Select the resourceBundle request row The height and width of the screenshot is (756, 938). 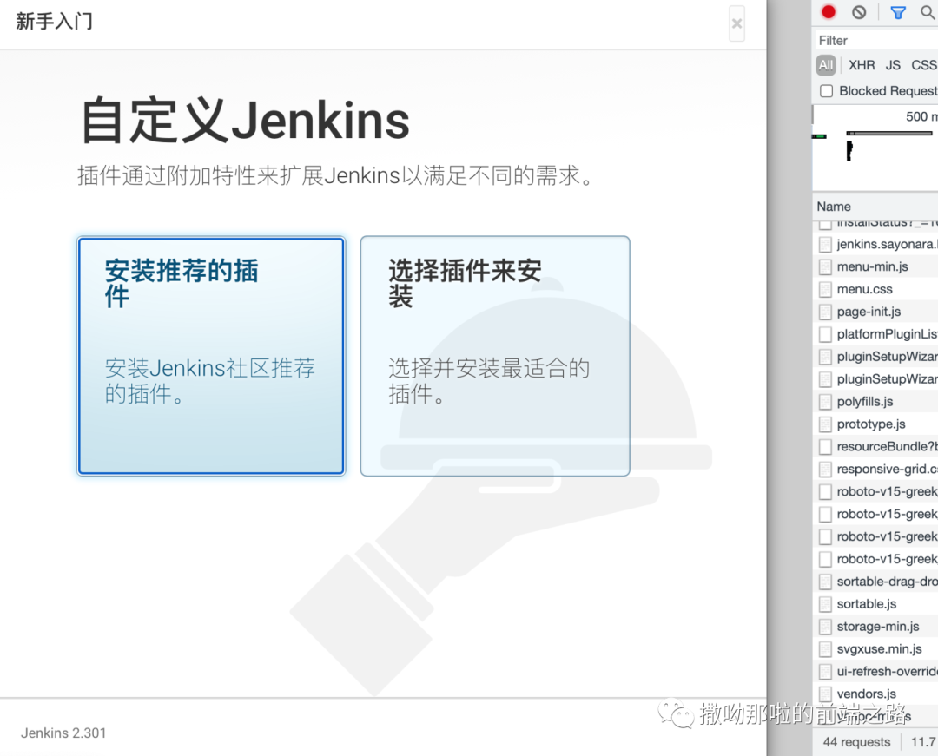click(875, 446)
